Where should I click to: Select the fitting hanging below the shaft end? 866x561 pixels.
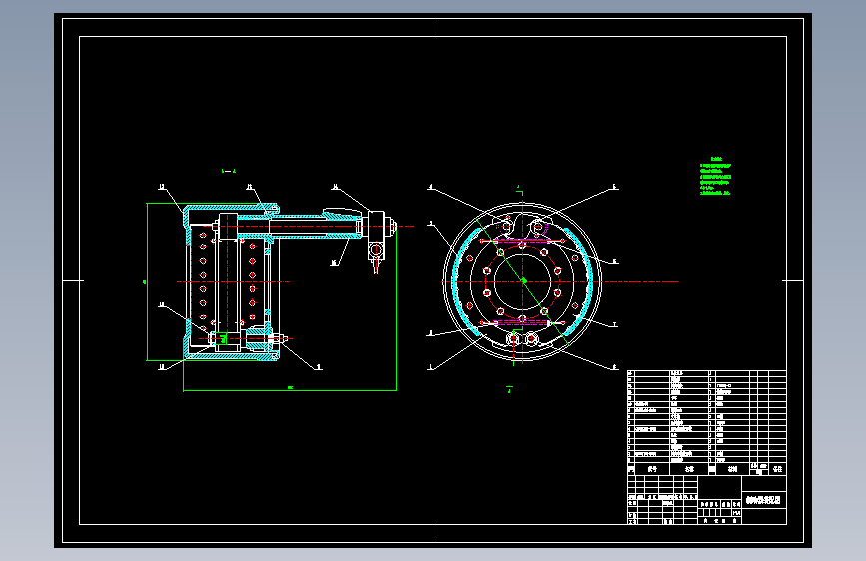pos(376,257)
